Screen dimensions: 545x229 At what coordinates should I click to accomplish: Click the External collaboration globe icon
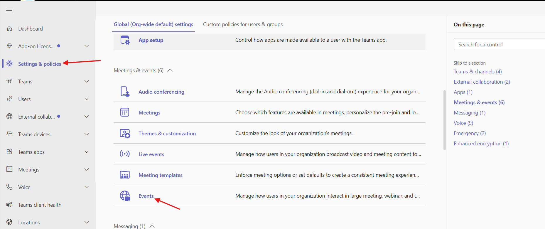point(9,117)
